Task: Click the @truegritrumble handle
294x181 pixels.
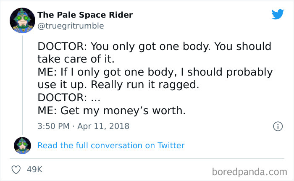Action: [x=70, y=26]
